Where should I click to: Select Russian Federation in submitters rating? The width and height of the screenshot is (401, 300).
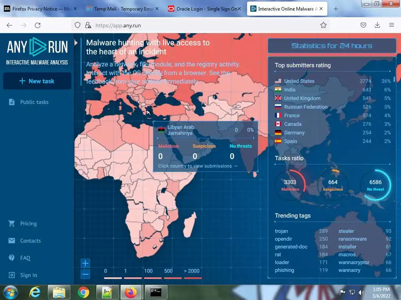[333, 107]
